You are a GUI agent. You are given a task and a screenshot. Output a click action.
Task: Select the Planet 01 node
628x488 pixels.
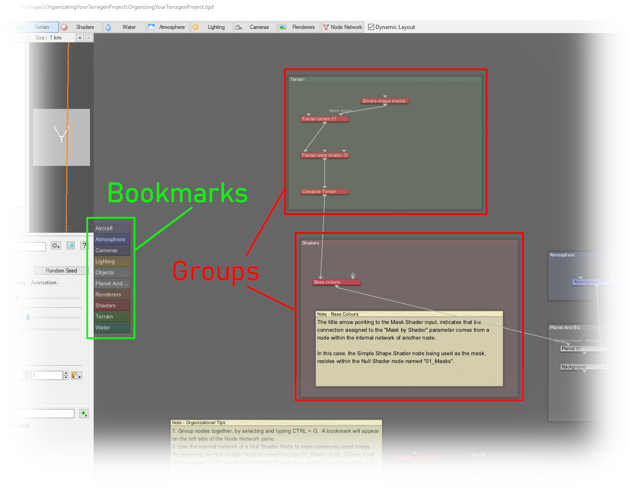pyautogui.click(x=584, y=348)
